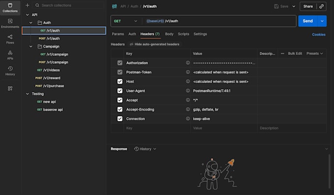This screenshot has width=334, height=195.
Task: Collapse the Response pane chevron
Action: (x=327, y=149)
